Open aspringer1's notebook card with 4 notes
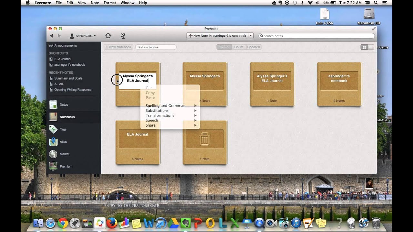This screenshot has height=232, width=413. point(339,84)
